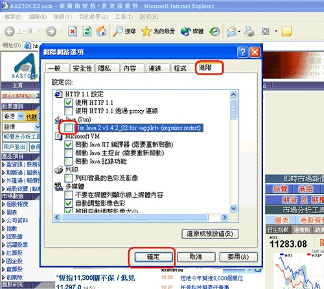Open the 恆指11,300關不保 headline link

95,278
